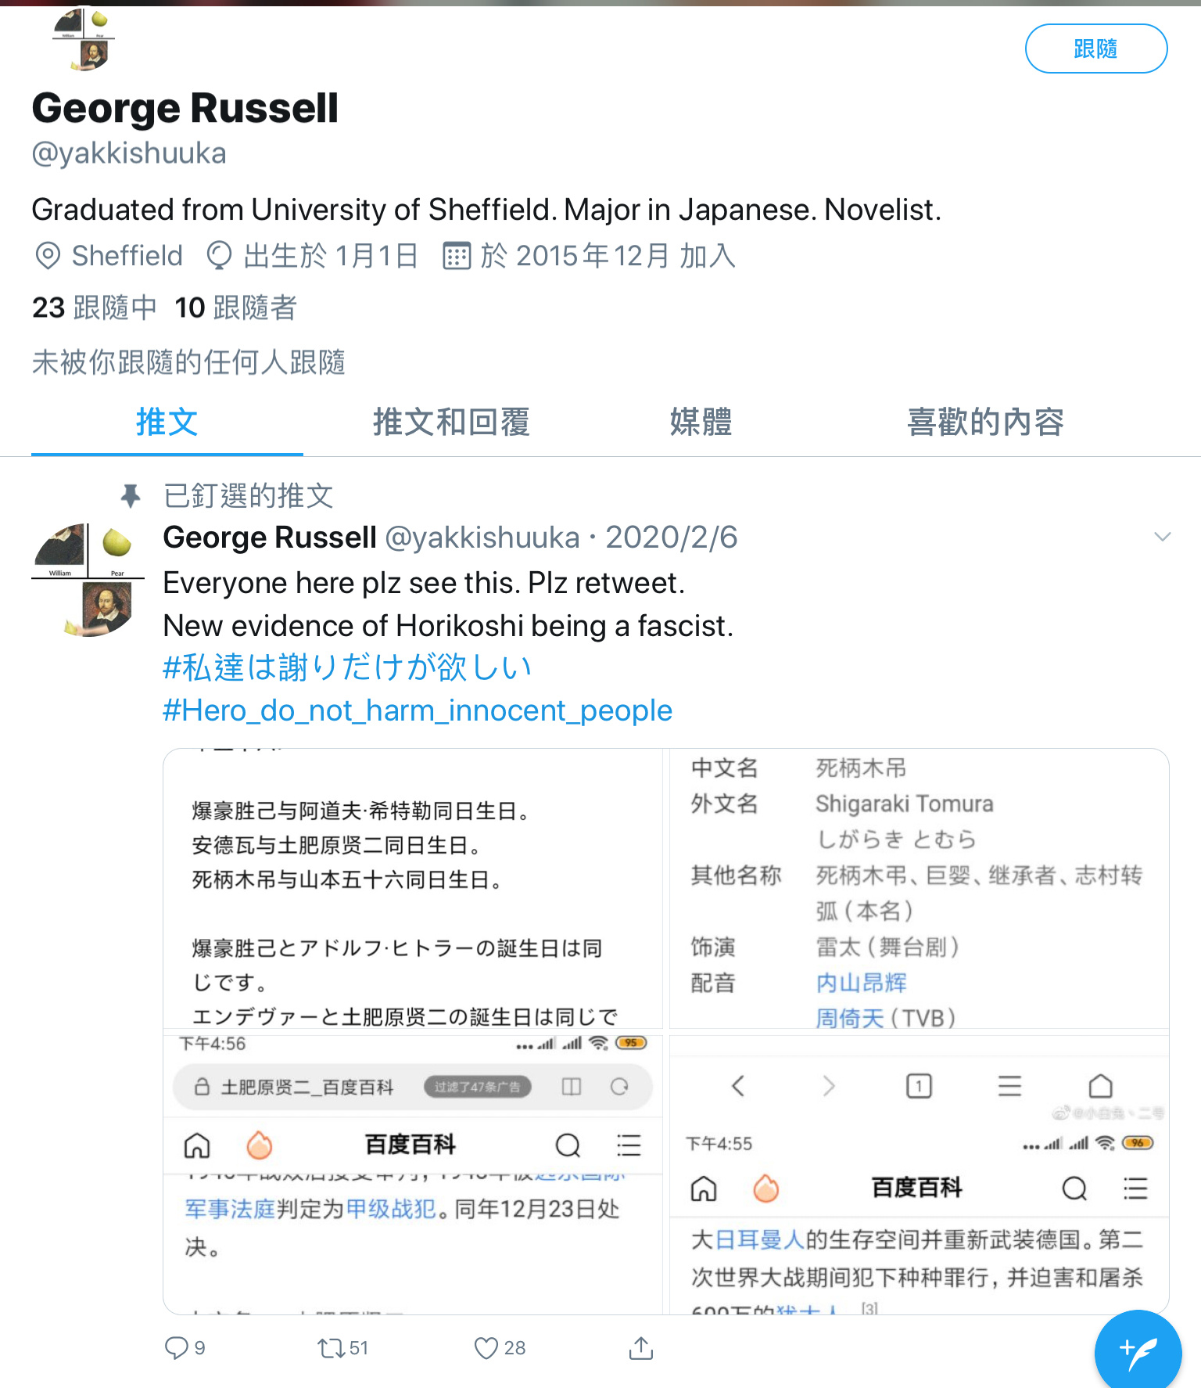View the 10 跟隨者 followers list
This screenshot has height=1388, width=1201.
tap(236, 307)
